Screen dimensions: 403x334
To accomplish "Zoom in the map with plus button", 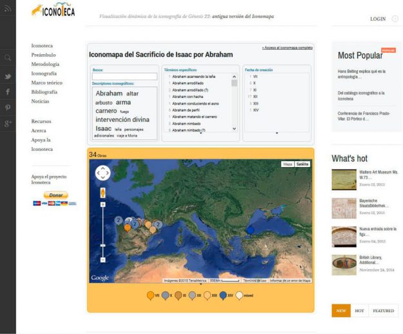I will [103, 204].
